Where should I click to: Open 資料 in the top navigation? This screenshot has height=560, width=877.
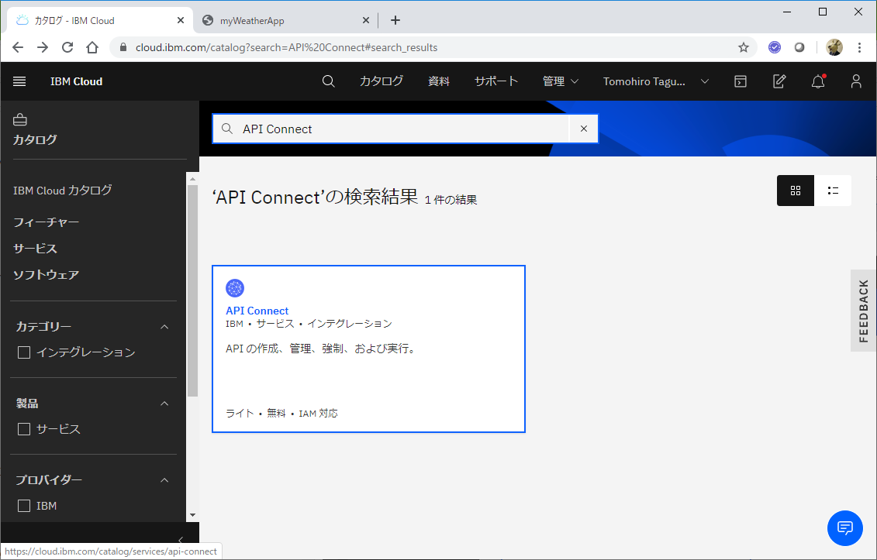pos(439,81)
